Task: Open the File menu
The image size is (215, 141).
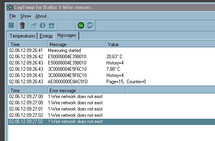Action: tap(12, 16)
